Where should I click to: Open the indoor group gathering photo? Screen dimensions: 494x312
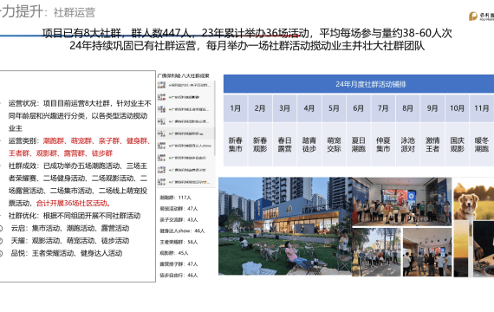coord(401,201)
